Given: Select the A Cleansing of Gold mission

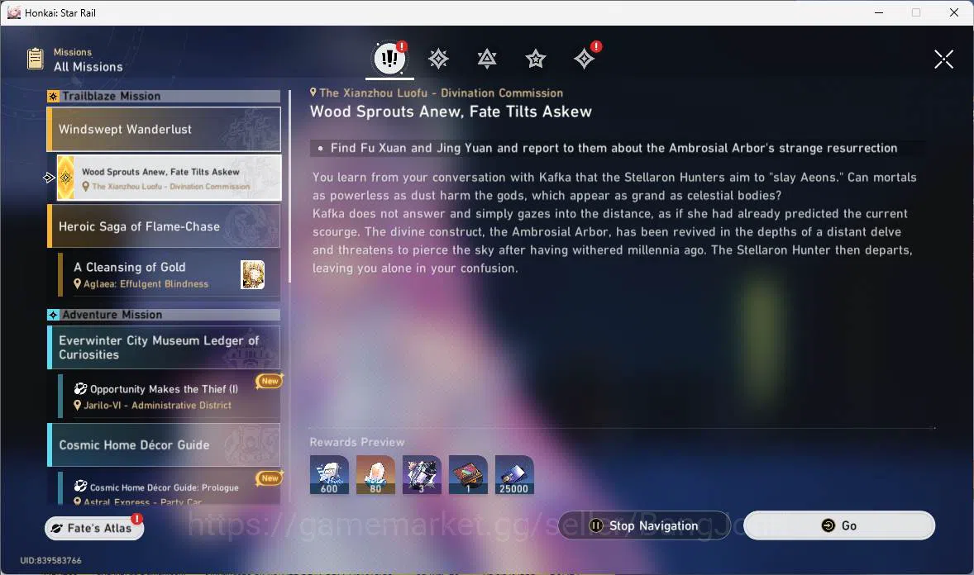Looking at the screenshot, I should pos(169,274).
